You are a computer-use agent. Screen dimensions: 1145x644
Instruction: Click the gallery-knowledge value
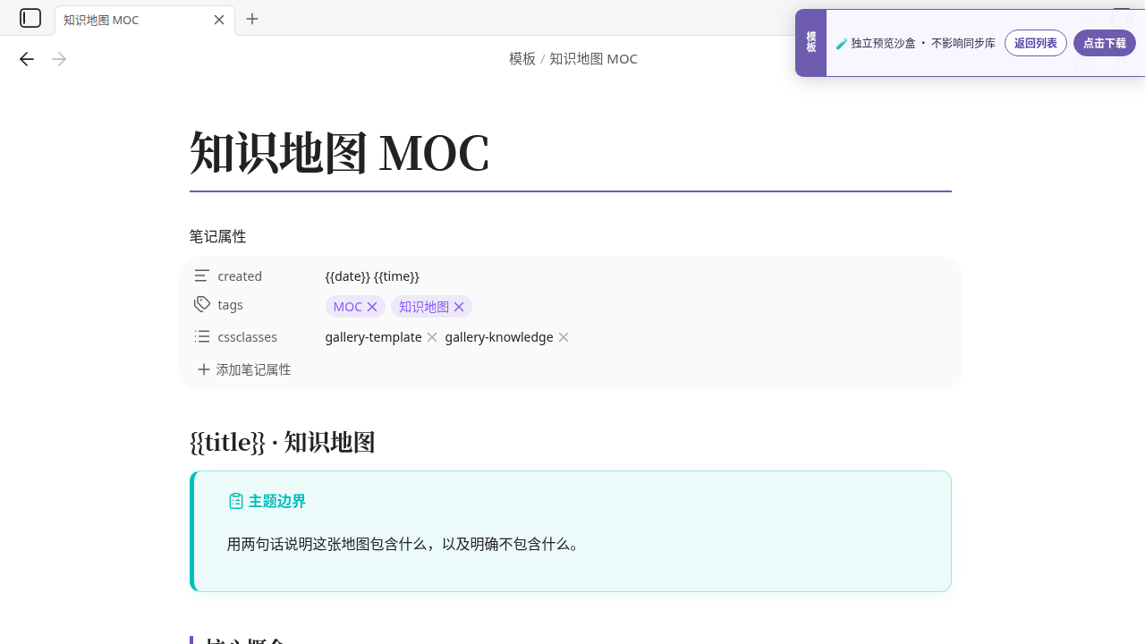point(499,337)
